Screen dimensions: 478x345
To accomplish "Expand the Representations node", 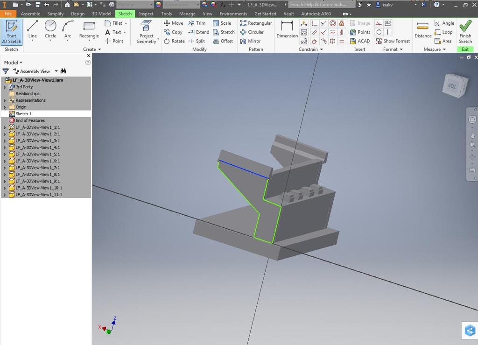I will tap(5, 100).
